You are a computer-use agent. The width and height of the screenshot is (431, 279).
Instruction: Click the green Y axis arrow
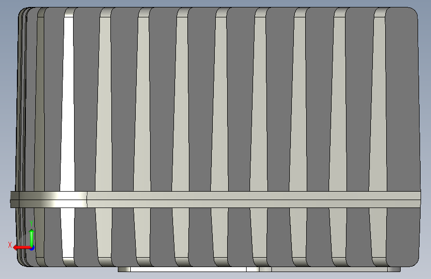32,237
